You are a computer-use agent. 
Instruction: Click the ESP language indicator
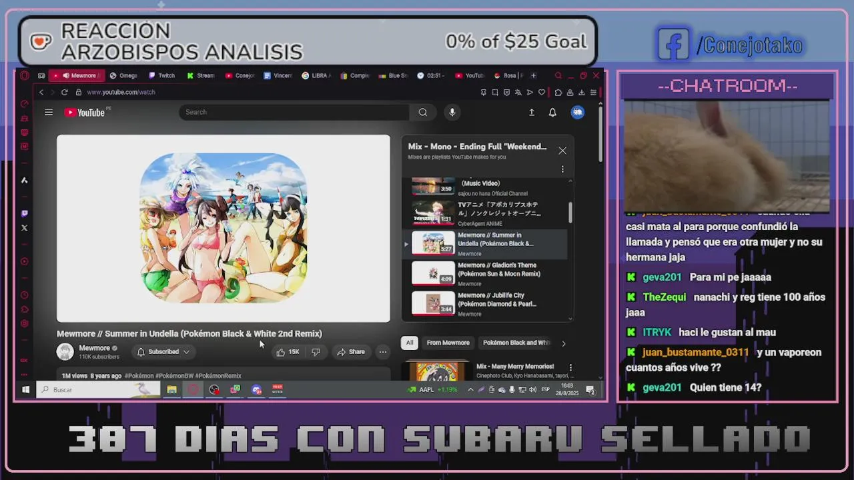click(545, 389)
